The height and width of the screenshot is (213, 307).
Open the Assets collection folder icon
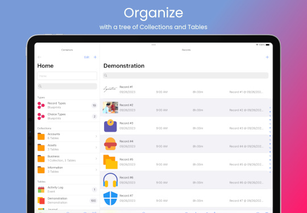pyautogui.click(x=41, y=147)
